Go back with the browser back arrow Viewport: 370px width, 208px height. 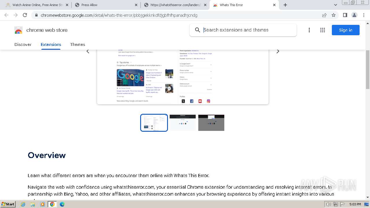coord(6,15)
